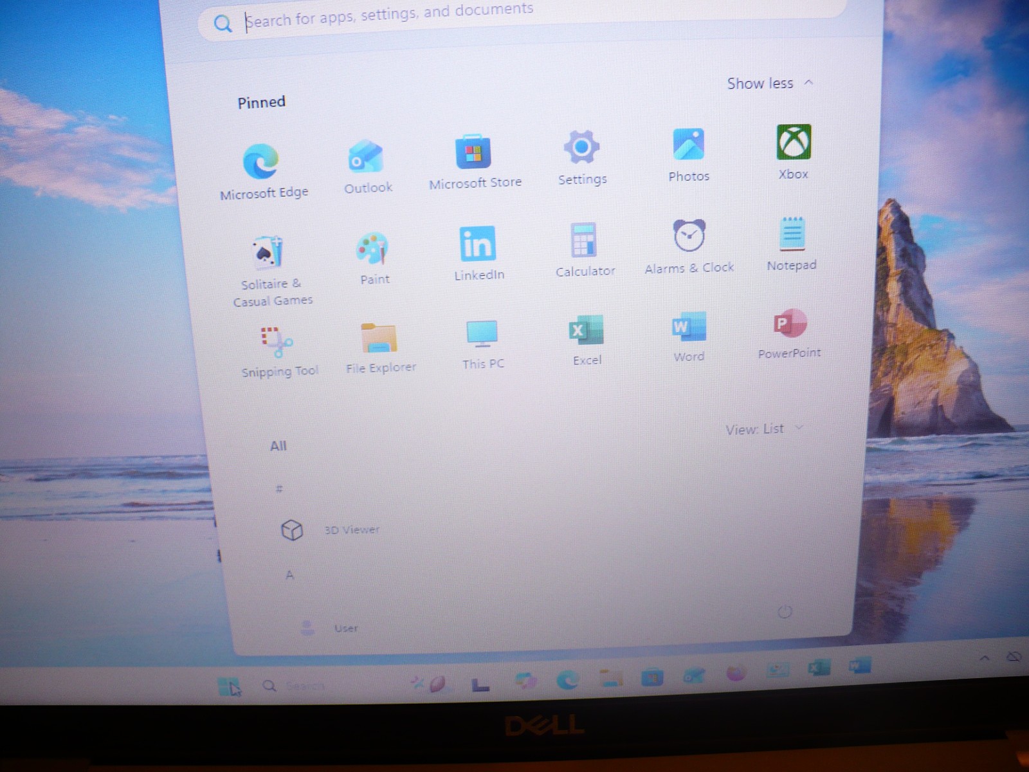Launch Notepad from pinned apps
Image resolution: width=1029 pixels, height=772 pixels.
tap(792, 244)
